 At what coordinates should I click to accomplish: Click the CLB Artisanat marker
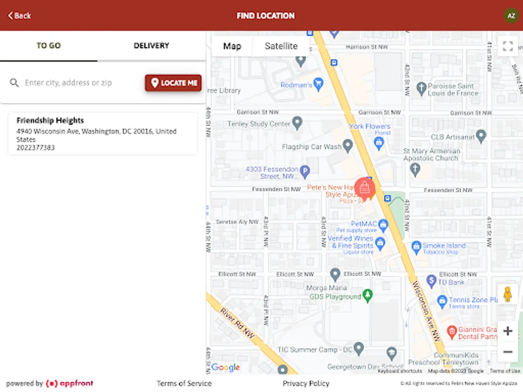pyautogui.click(x=481, y=136)
